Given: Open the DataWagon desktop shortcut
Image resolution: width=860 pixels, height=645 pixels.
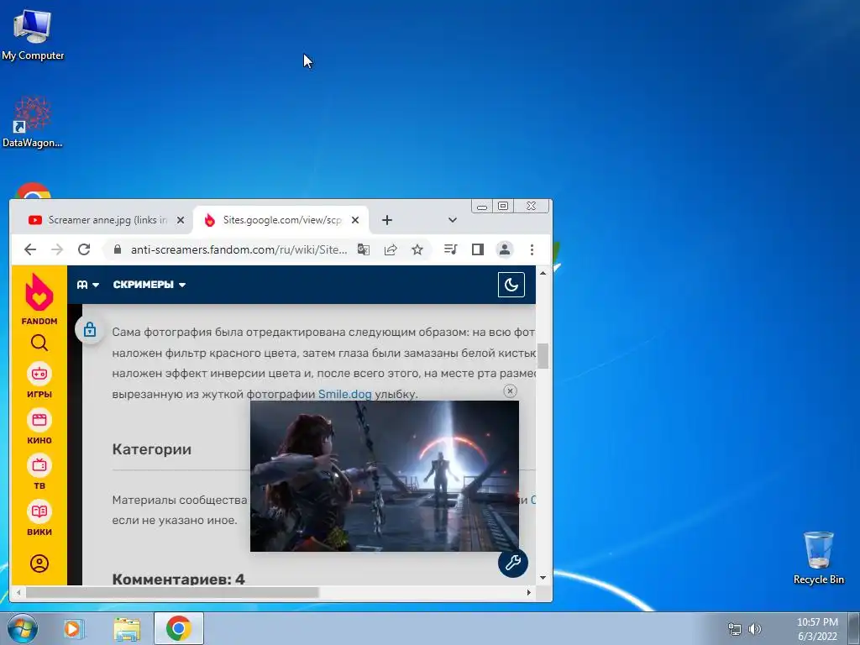Looking at the screenshot, I should pos(33,122).
